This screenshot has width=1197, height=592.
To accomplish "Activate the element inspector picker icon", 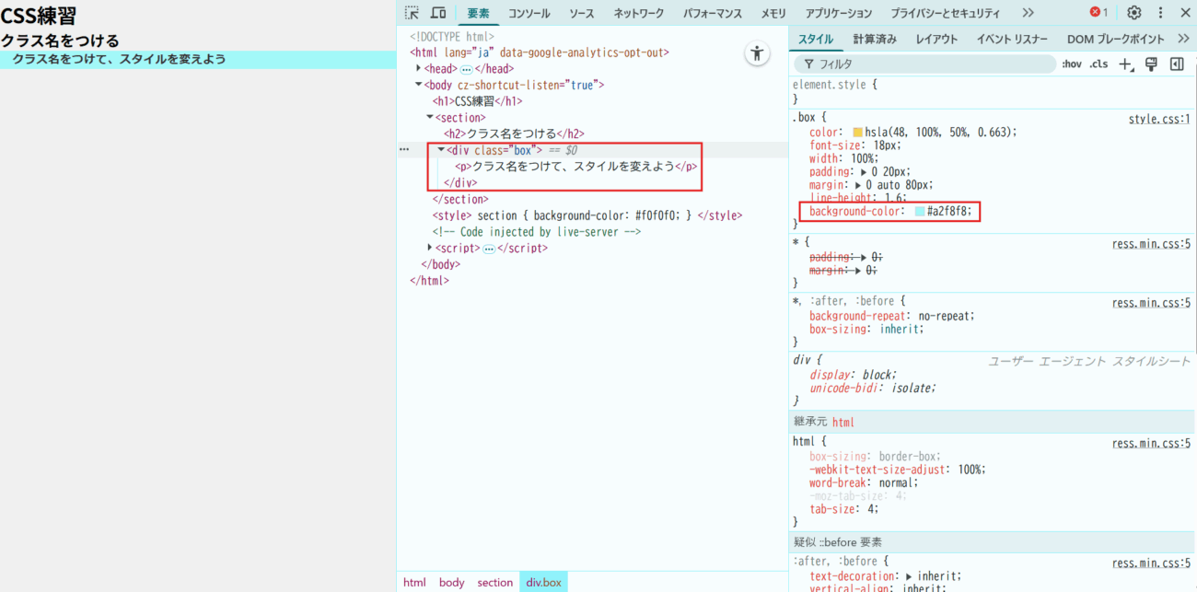I will (x=412, y=13).
